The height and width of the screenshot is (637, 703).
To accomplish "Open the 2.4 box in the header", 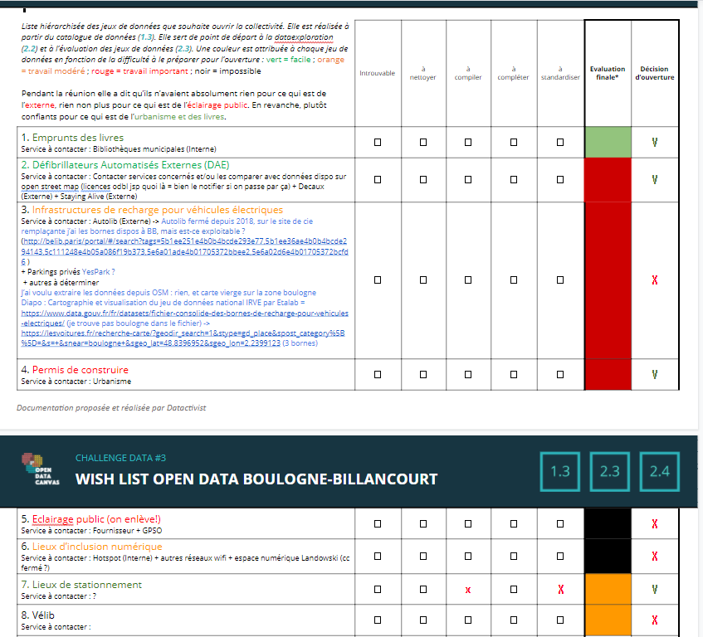I will (x=660, y=471).
